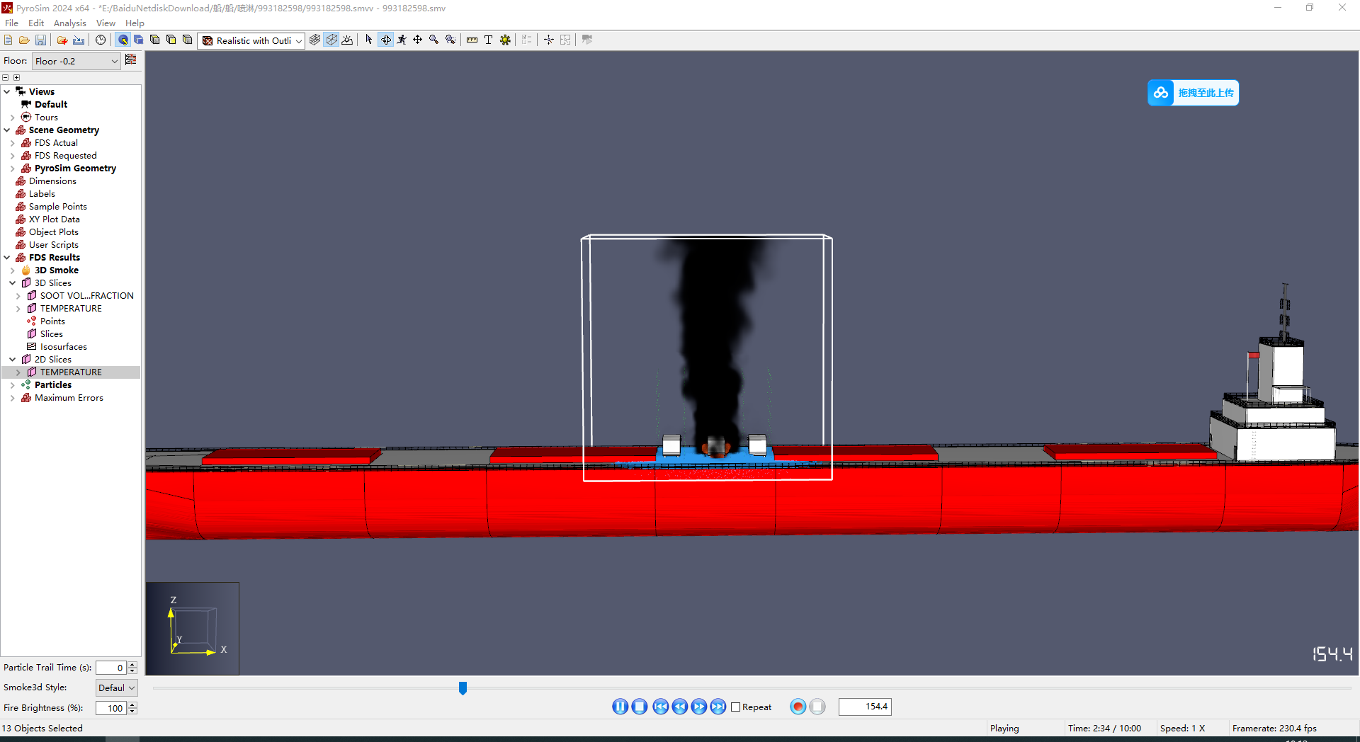The height and width of the screenshot is (742, 1360).
Task: Increase Particle Trail Time with up stepper
Action: click(x=132, y=664)
